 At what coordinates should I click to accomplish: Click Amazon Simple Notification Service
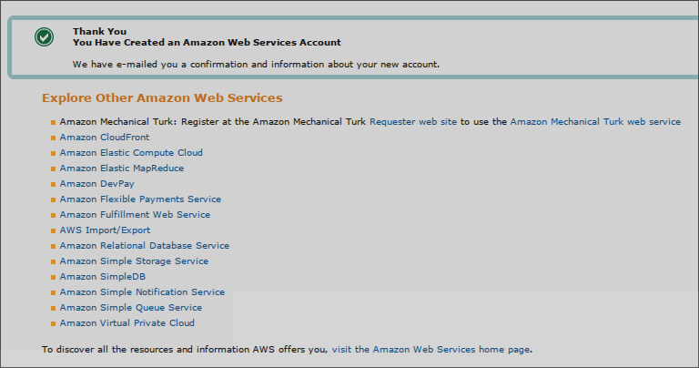[x=142, y=292]
